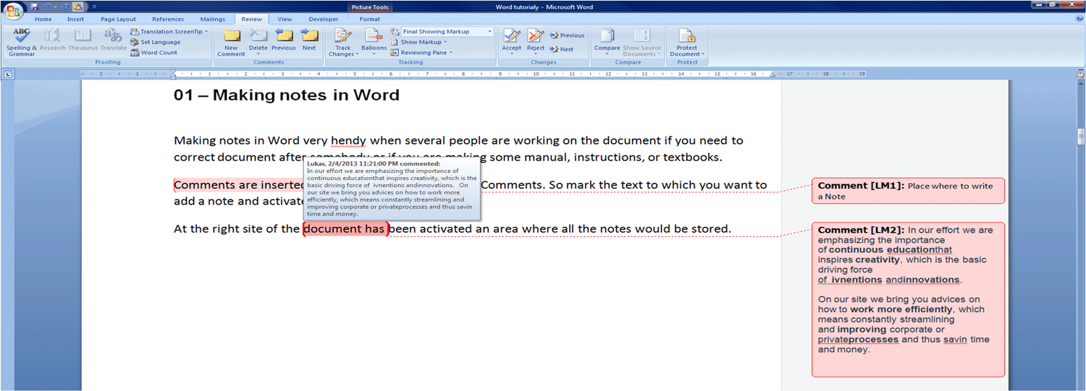The width and height of the screenshot is (1086, 391).
Task: Open the References tab
Action: click(167, 19)
